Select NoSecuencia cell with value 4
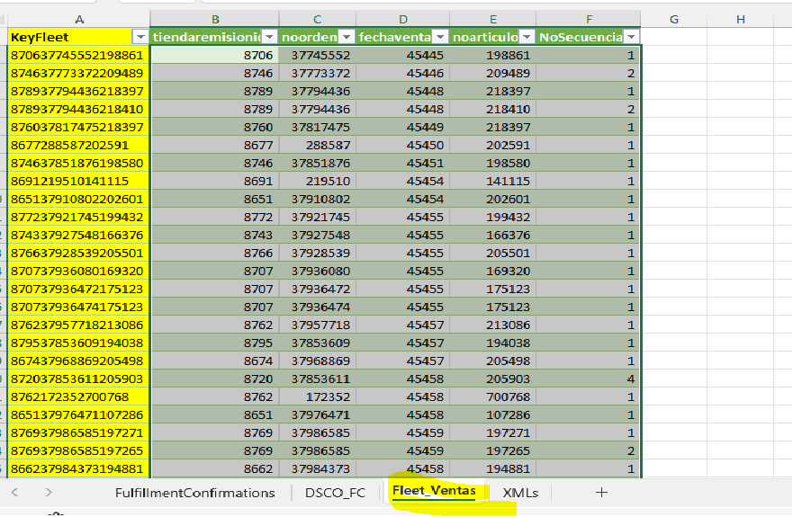Image resolution: width=793 pixels, height=517 pixels. [589, 379]
